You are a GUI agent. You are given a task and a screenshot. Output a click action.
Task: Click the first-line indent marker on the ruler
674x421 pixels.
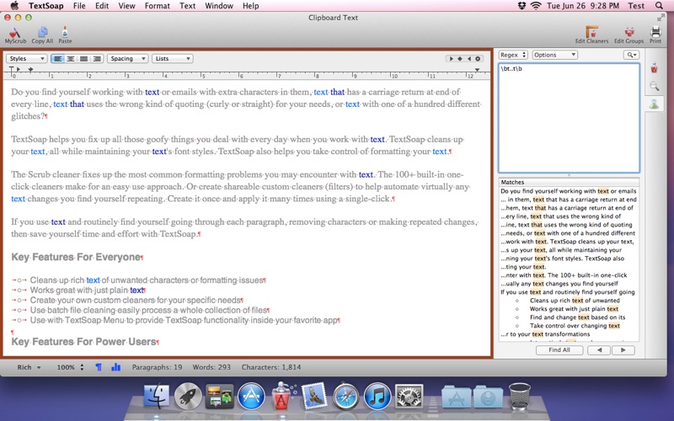click(11, 69)
